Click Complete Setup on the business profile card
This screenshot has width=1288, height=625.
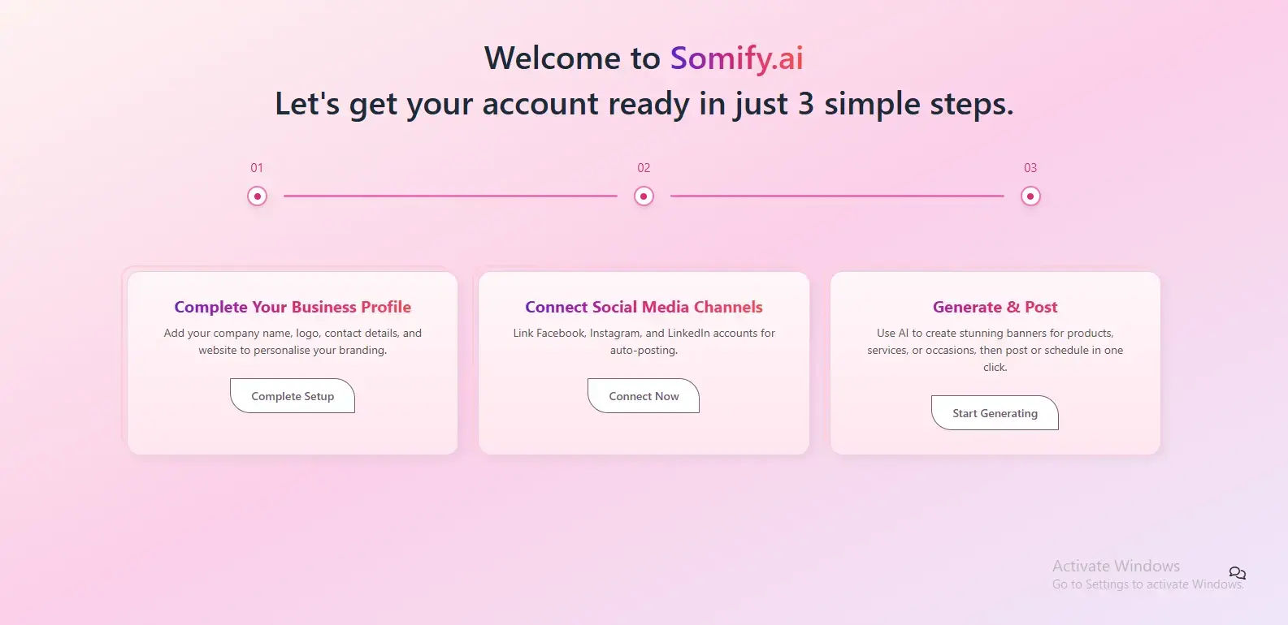(292, 396)
